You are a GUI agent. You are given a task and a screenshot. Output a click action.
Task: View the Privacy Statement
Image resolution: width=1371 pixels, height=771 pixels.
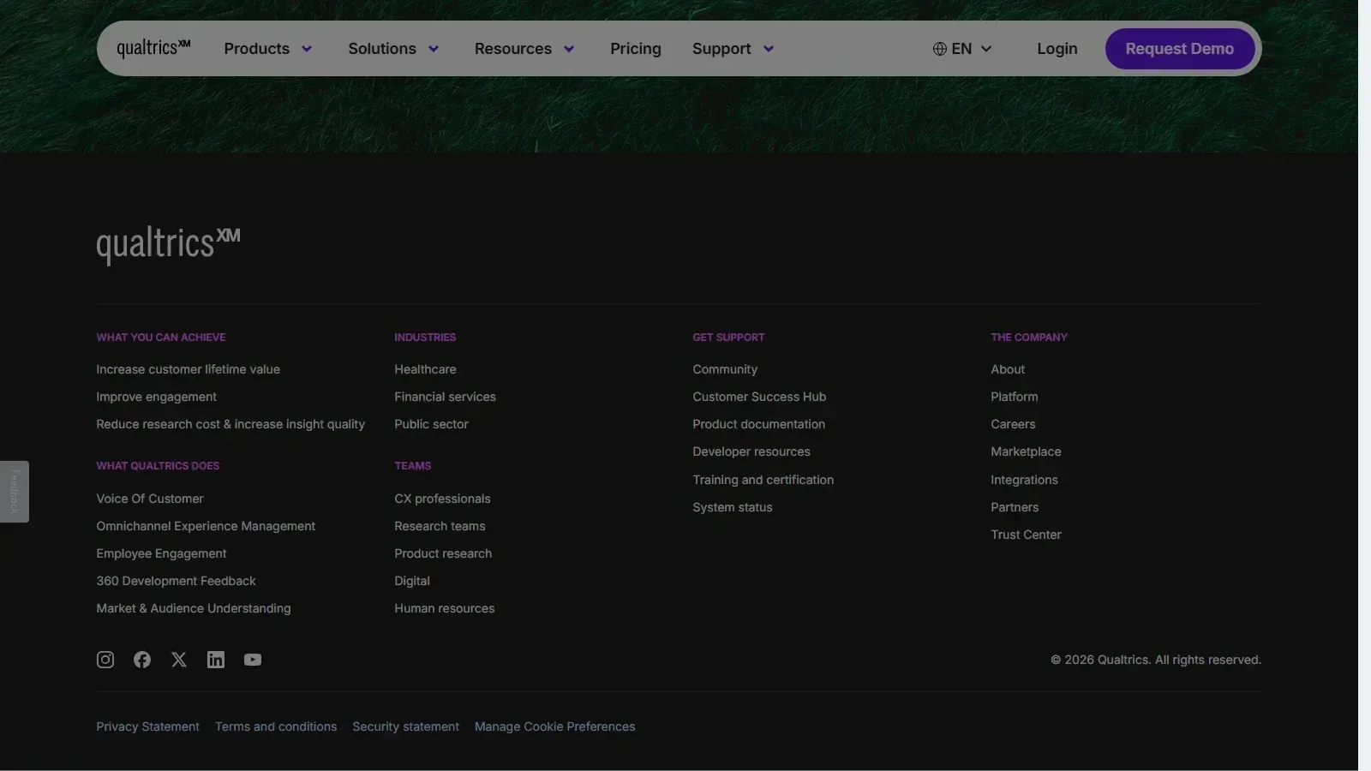(147, 726)
